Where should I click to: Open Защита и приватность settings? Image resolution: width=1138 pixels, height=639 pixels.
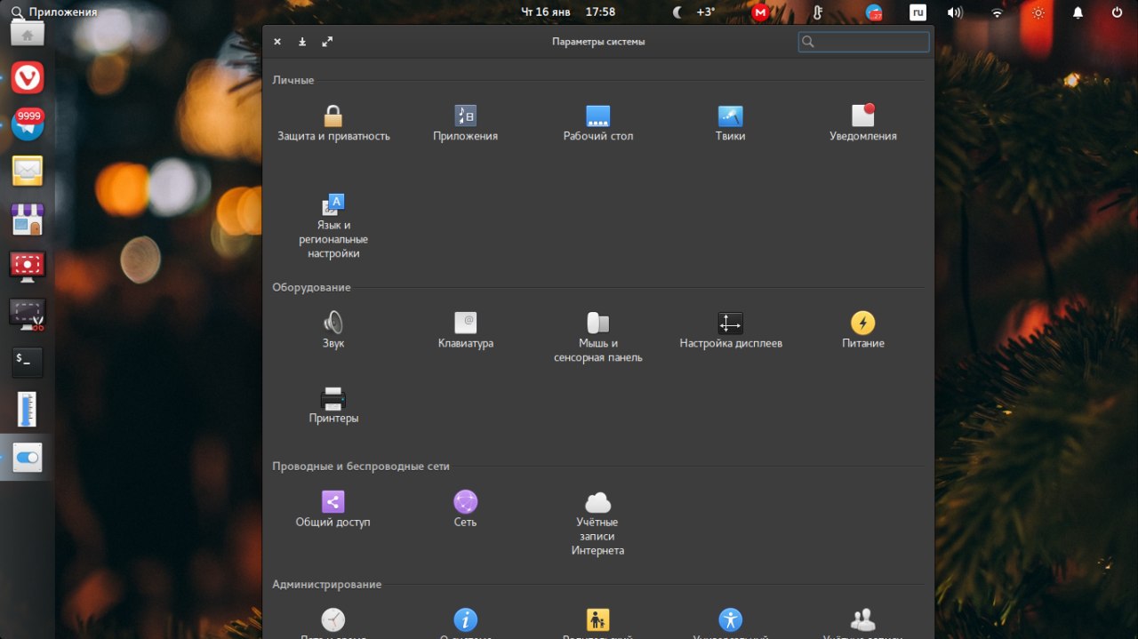tap(333, 124)
